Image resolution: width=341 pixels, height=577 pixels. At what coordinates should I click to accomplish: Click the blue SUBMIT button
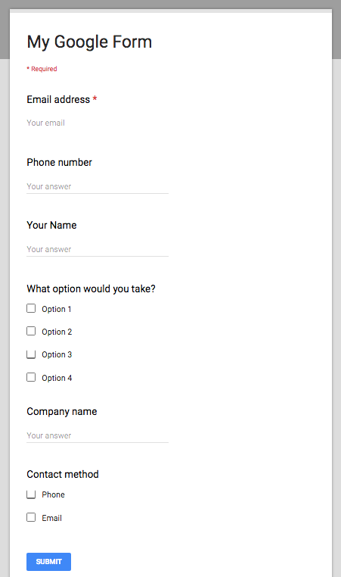[48, 562]
